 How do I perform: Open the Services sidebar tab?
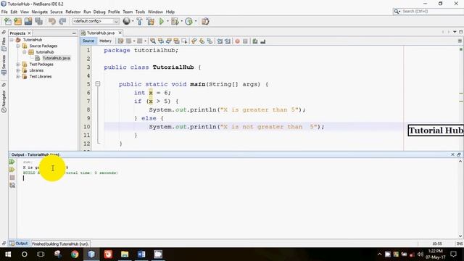pos(4,65)
